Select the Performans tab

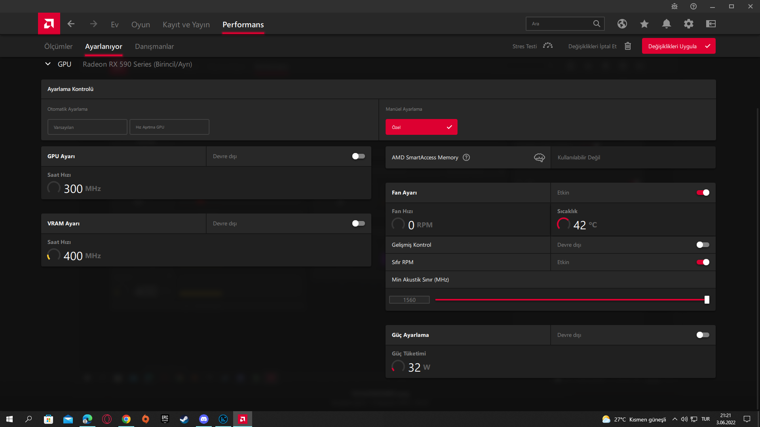tap(243, 25)
